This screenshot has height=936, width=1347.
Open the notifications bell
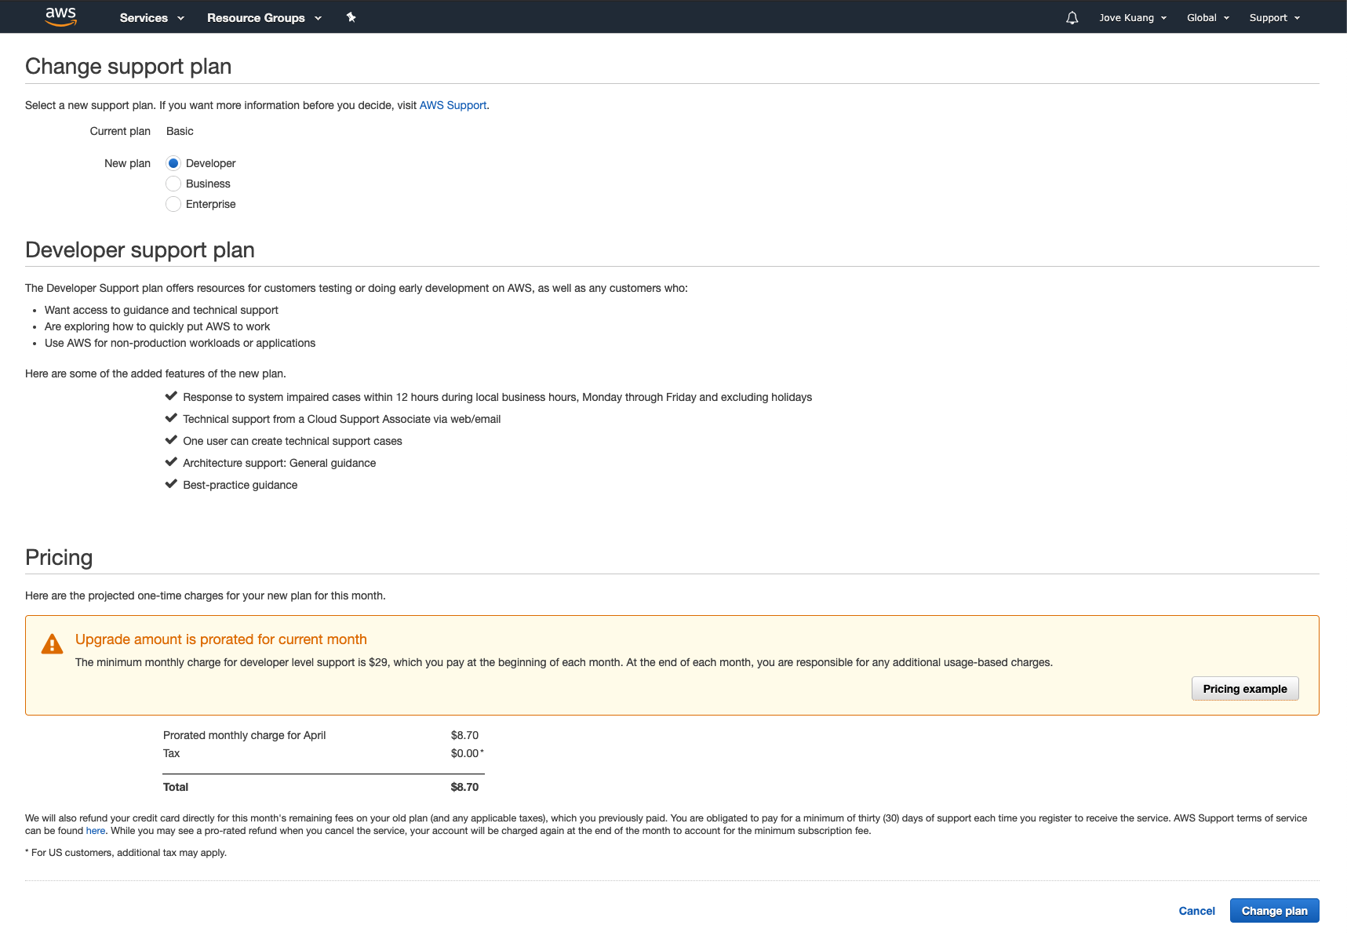point(1072,17)
